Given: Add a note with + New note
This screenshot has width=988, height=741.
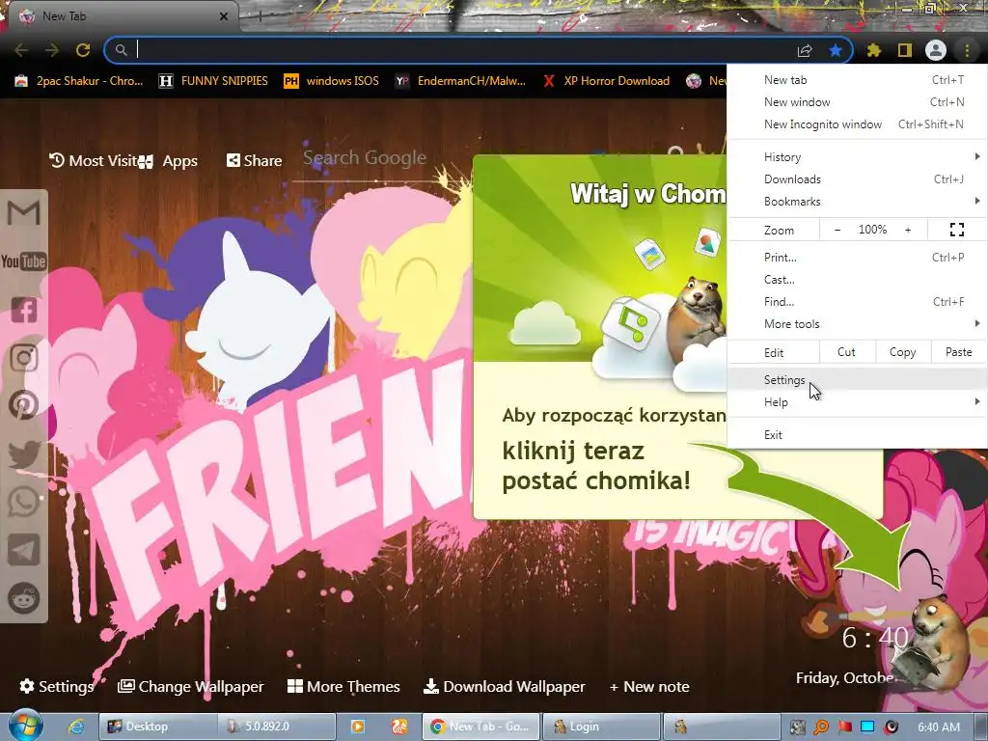Looking at the screenshot, I should tap(649, 686).
